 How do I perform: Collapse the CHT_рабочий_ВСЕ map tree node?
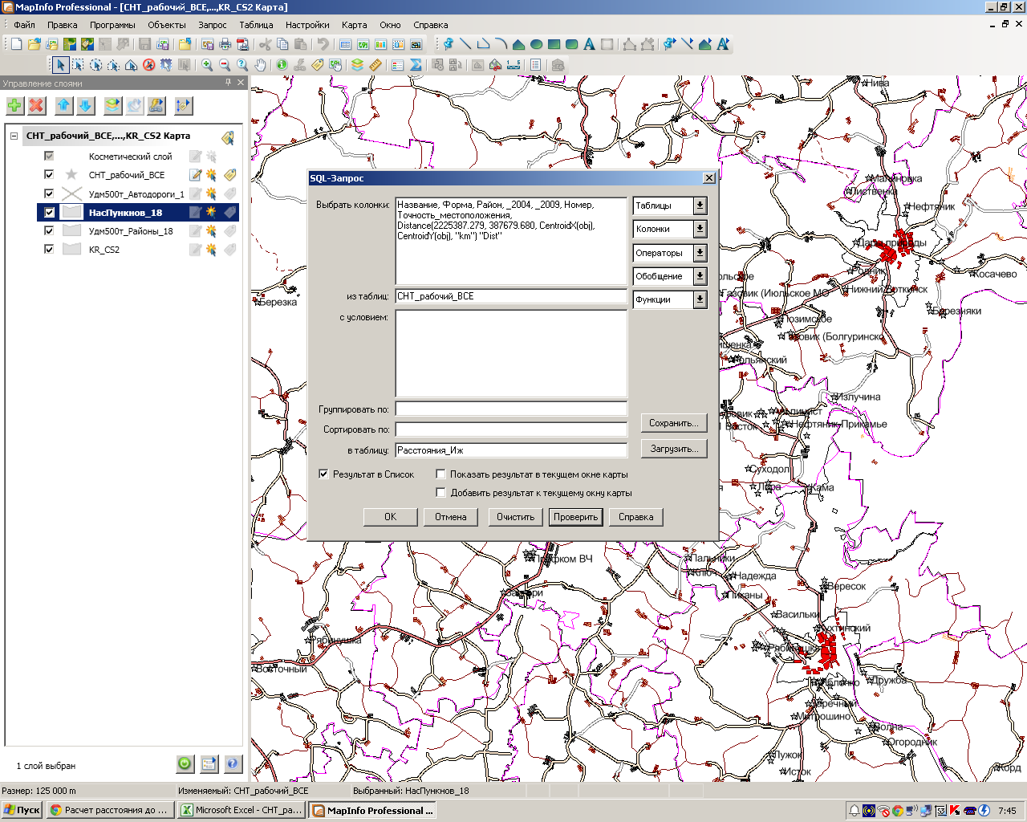tap(14, 136)
